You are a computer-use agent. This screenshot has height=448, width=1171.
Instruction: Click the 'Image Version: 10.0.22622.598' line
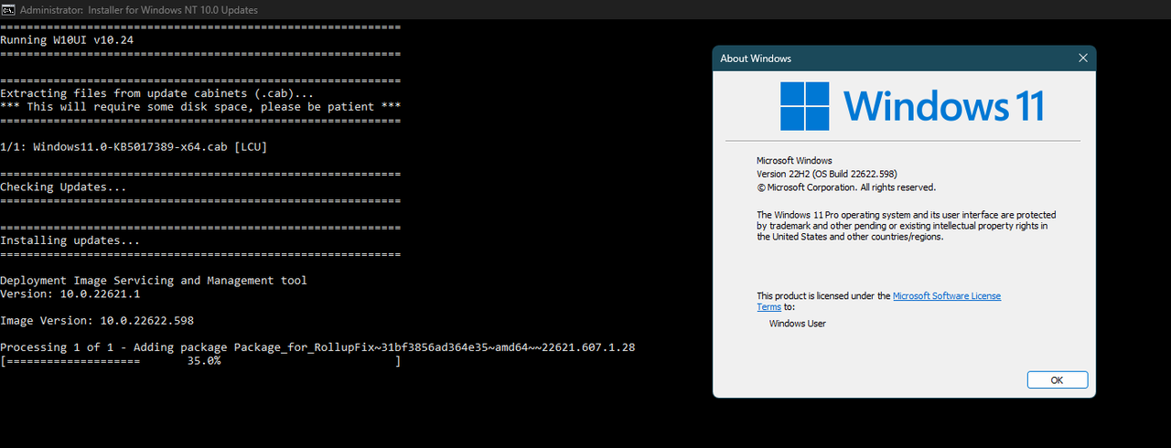(x=97, y=321)
